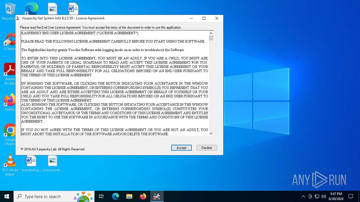
Task: Select the roomscentr image file icon
Action: (x=53, y=164)
